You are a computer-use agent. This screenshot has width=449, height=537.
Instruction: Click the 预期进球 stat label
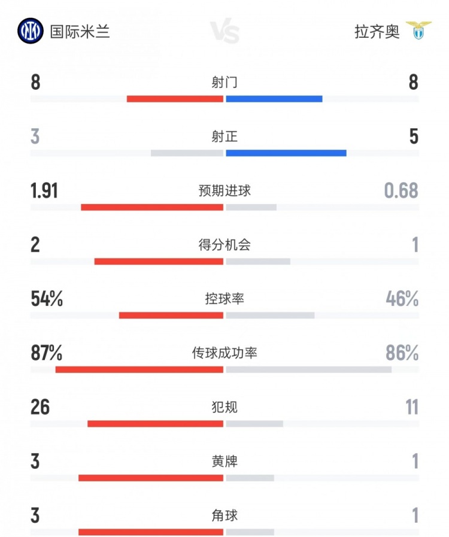(224, 191)
